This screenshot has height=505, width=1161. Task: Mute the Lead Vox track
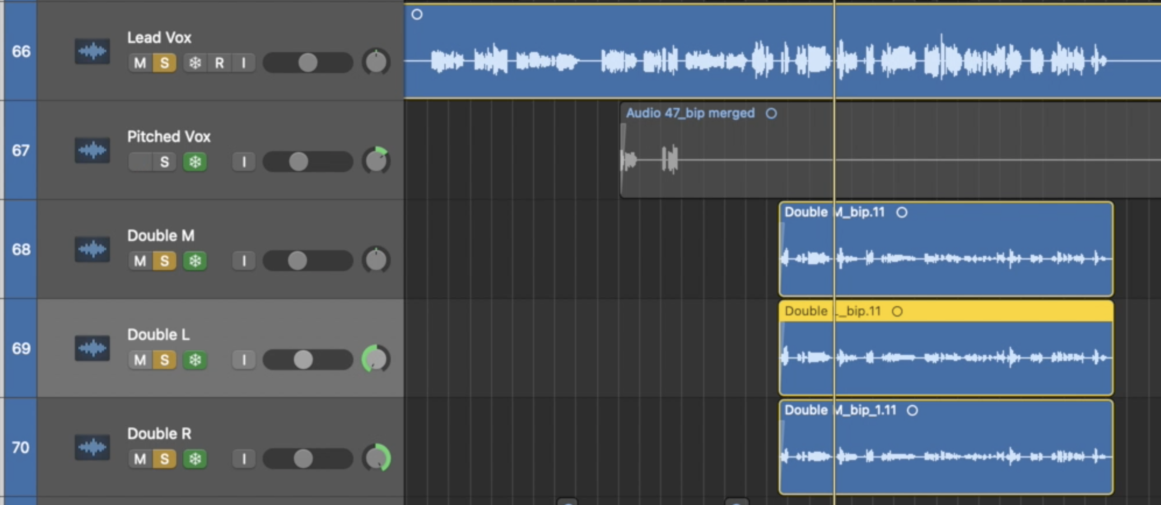click(140, 62)
